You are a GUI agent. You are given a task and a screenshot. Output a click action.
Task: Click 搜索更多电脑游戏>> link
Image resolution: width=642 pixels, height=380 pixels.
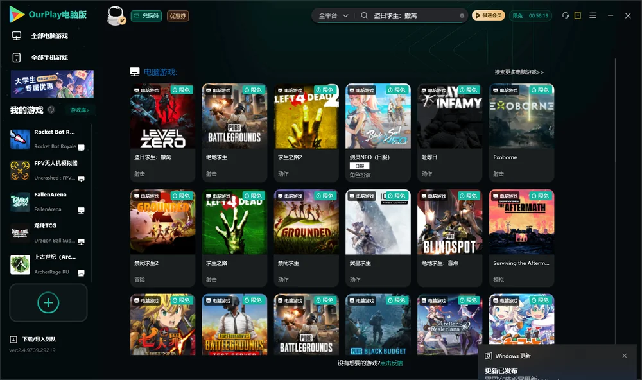(519, 72)
